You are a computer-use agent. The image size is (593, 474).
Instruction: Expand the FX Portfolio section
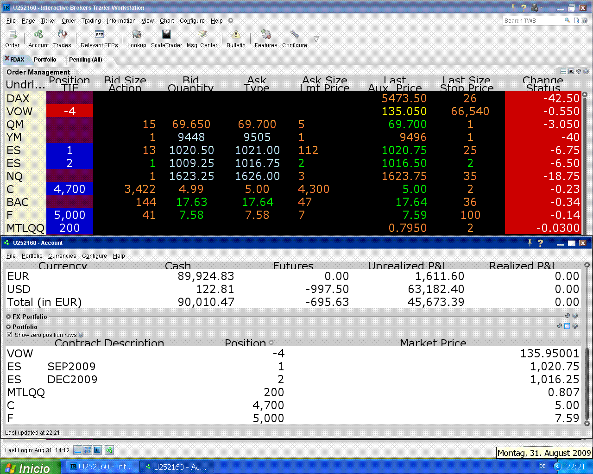8,317
